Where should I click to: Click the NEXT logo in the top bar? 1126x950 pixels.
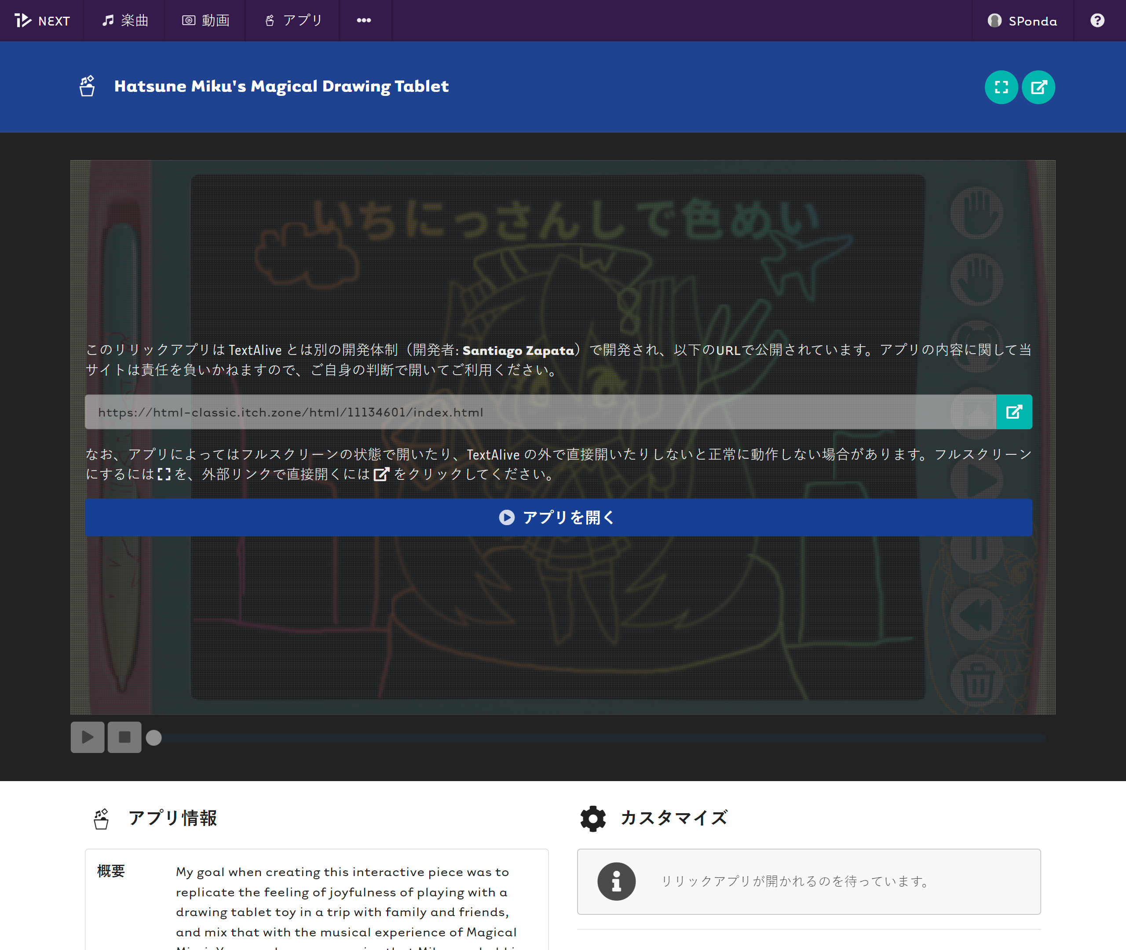tap(42, 21)
